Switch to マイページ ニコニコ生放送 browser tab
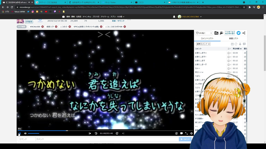The width and height of the screenshot is (266, 149). tap(50, 2)
